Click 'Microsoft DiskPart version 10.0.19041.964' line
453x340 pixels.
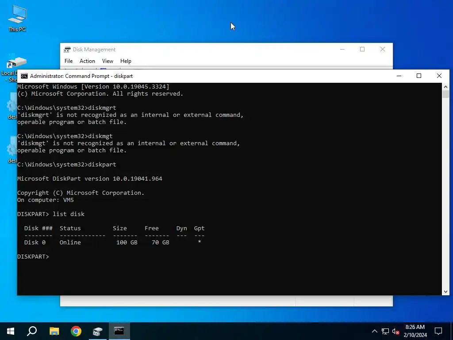pos(89,179)
